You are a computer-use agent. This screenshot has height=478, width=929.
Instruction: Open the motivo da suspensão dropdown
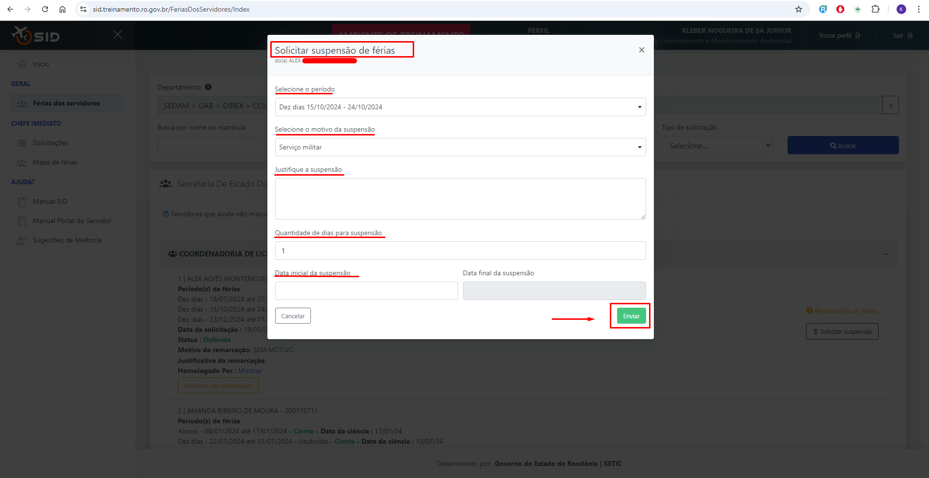(460, 147)
